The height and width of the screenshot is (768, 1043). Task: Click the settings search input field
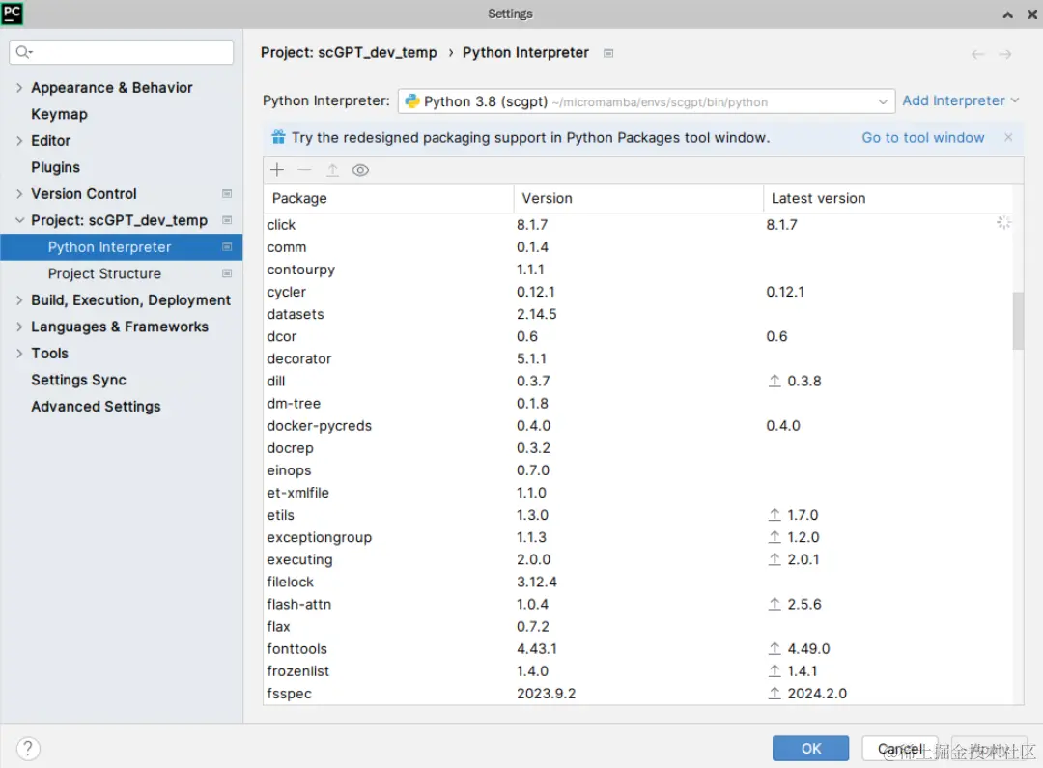coord(121,52)
